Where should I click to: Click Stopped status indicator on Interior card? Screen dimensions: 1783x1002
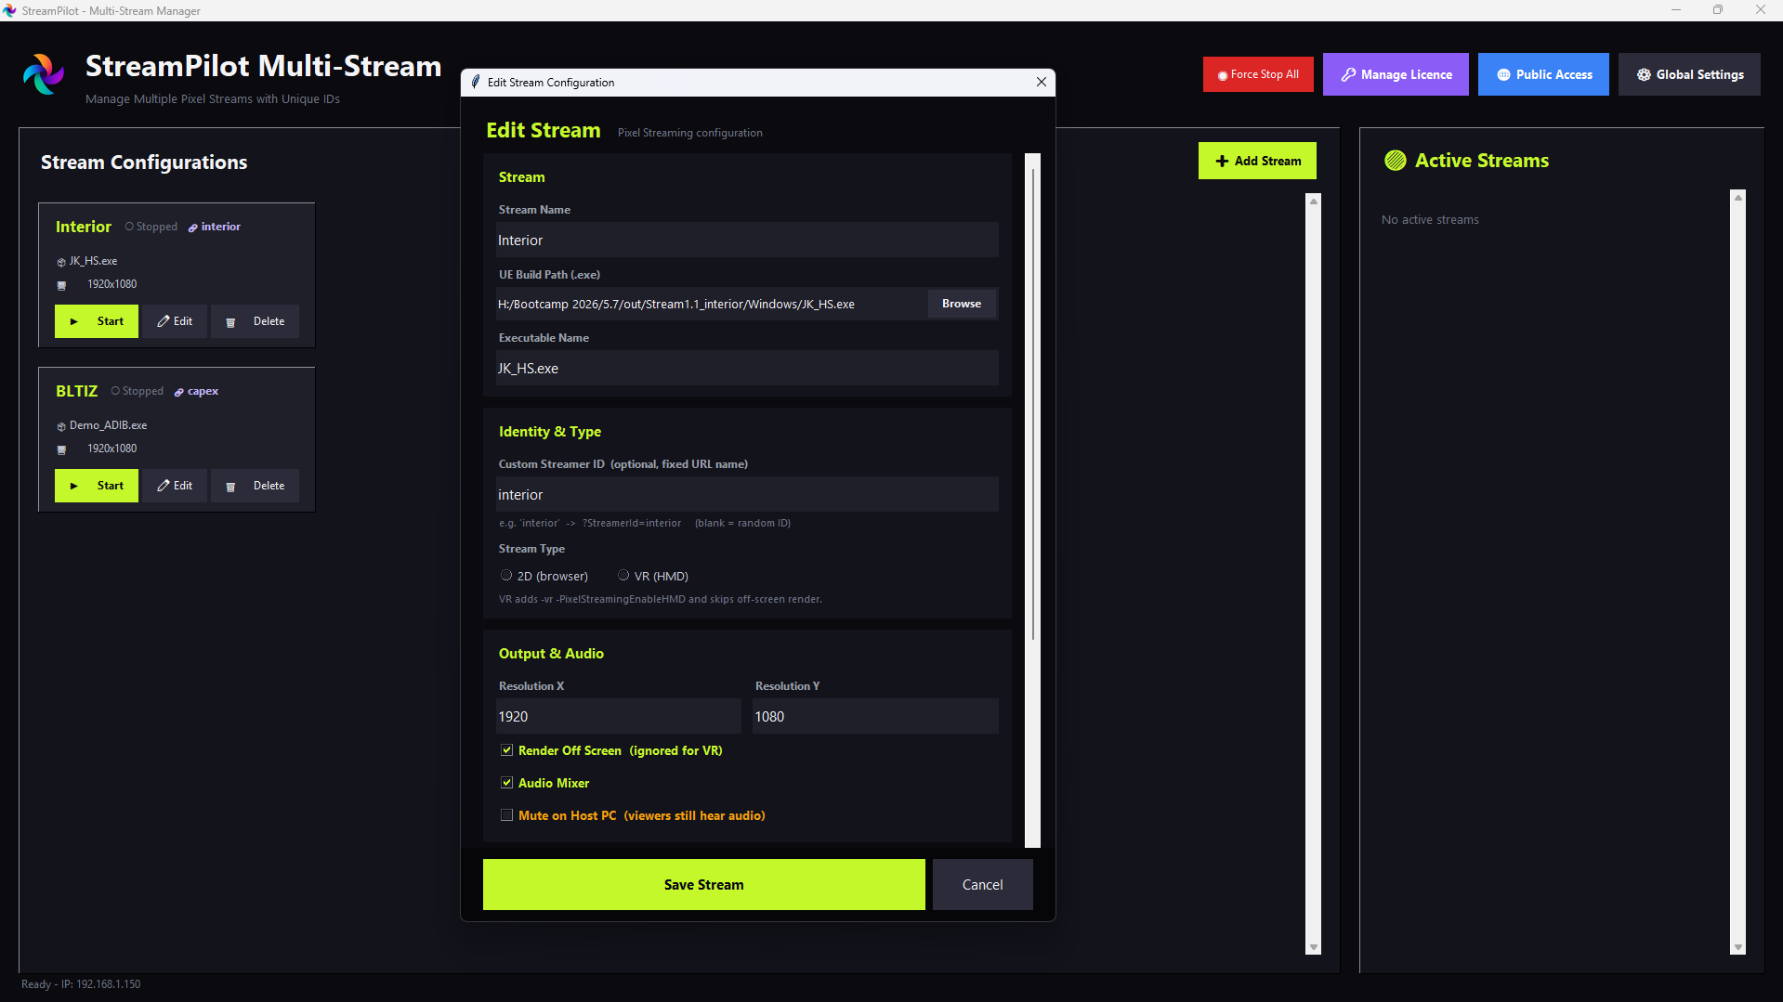click(151, 227)
